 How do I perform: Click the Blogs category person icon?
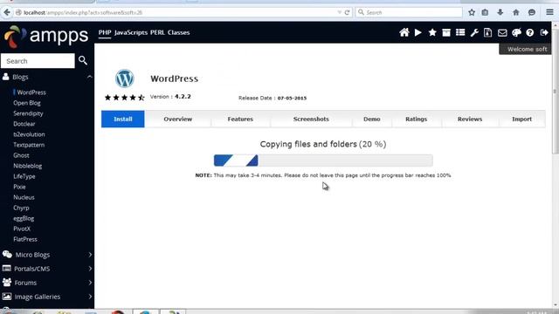[6, 77]
